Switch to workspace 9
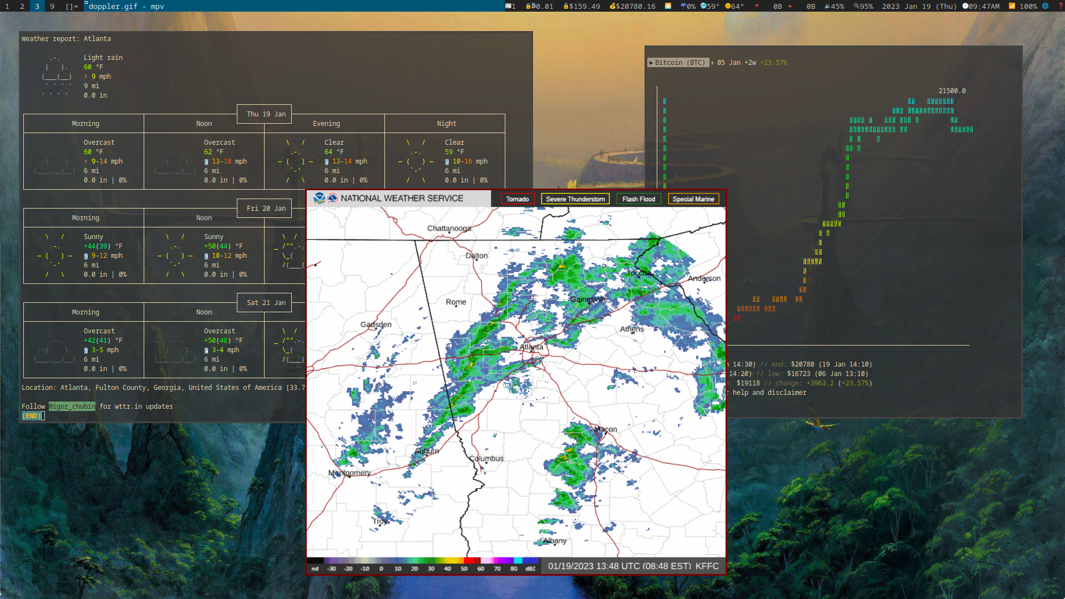This screenshot has height=599, width=1065. point(52,6)
